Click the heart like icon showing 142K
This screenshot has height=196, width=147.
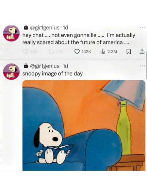(77, 52)
